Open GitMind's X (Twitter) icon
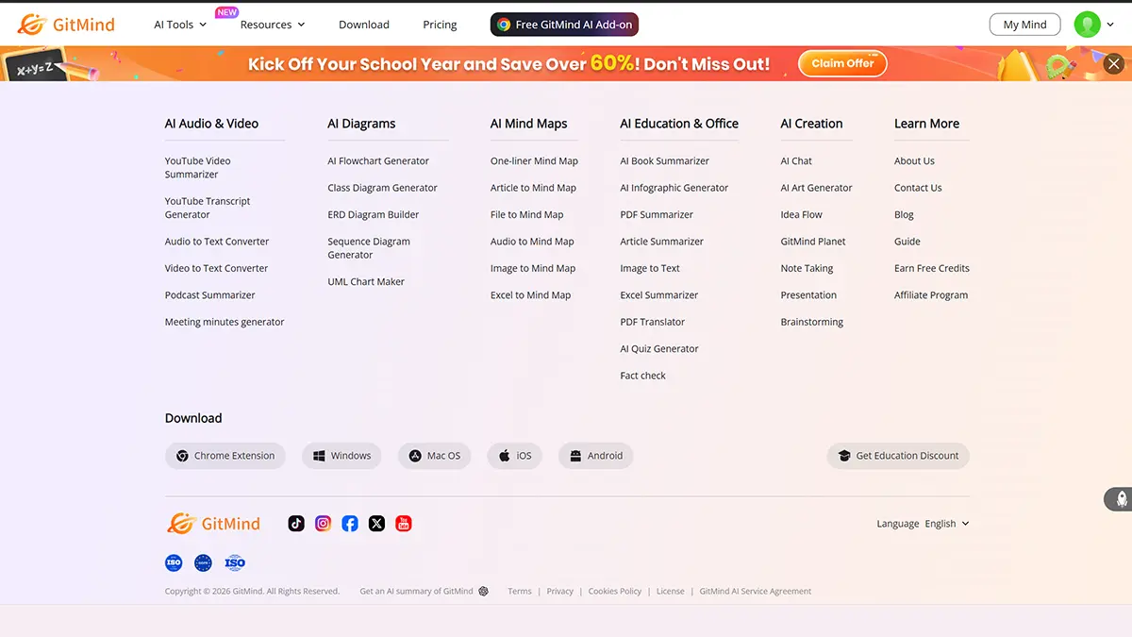The width and height of the screenshot is (1132, 637). [376, 523]
